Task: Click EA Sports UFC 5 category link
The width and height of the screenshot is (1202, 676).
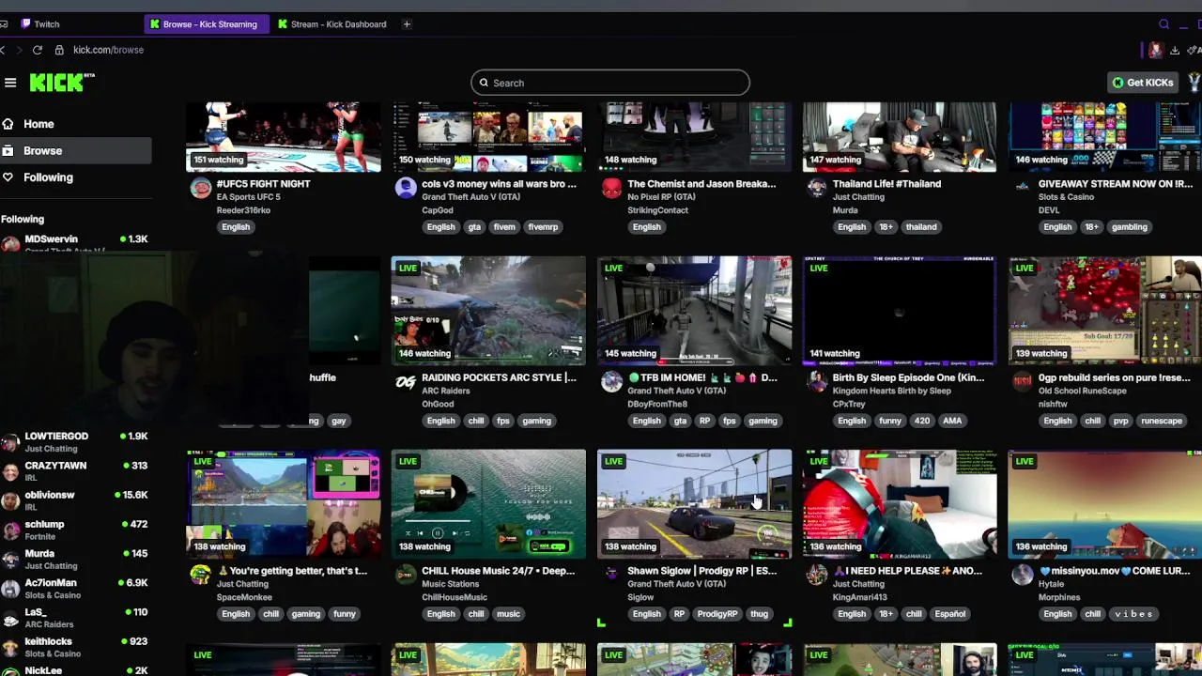Action: click(x=249, y=197)
